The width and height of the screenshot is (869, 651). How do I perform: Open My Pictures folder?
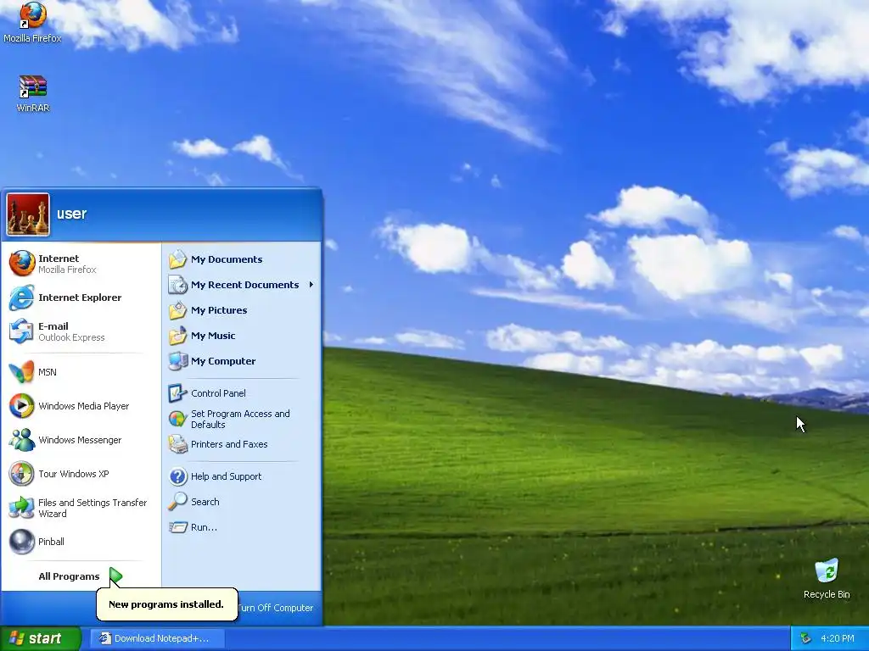242,310
